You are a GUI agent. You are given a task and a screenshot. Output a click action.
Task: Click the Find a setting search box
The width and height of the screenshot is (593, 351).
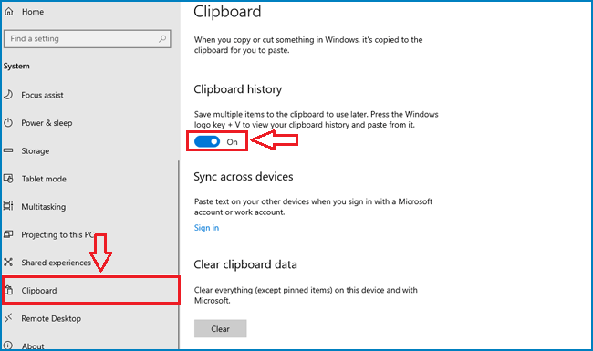point(88,39)
